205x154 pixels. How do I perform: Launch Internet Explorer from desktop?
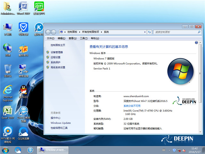click(x=8, y=93)
